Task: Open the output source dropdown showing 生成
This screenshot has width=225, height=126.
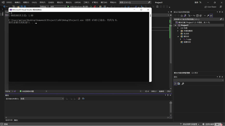Action: (42, 99)
